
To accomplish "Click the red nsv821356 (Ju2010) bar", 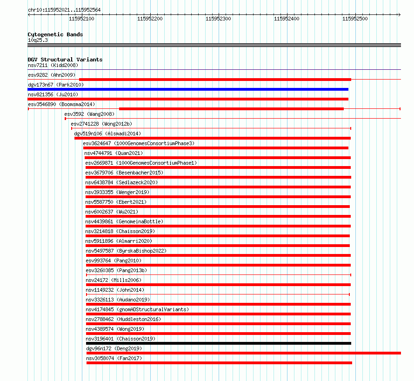I will coord(188,99).
